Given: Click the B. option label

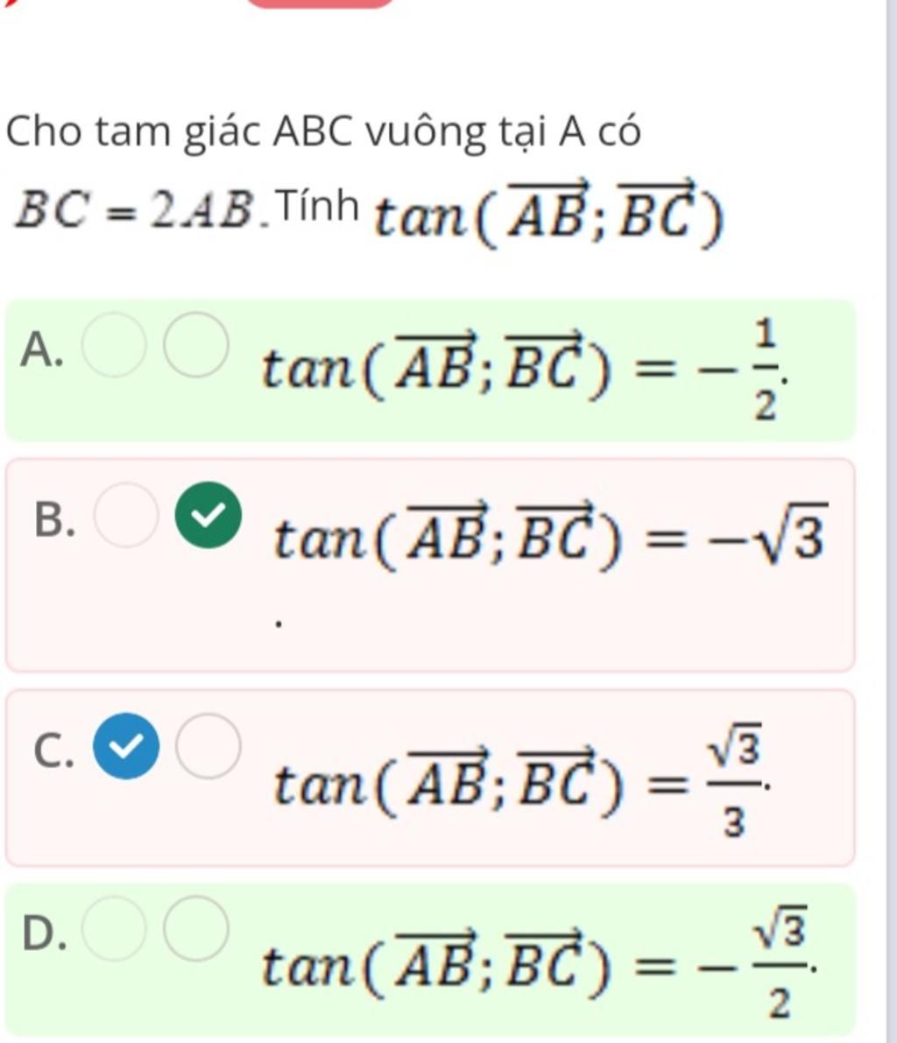Looking at the screenshot, I should (54, 518).
